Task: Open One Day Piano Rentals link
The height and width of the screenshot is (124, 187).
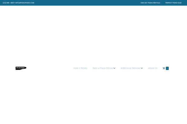Action: pyautogui.click(x=150, y=3)
